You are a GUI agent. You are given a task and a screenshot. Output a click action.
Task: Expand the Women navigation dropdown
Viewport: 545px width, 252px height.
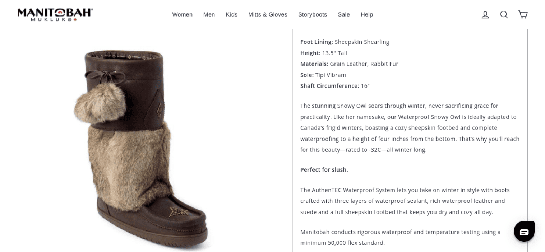coord(182,14)
